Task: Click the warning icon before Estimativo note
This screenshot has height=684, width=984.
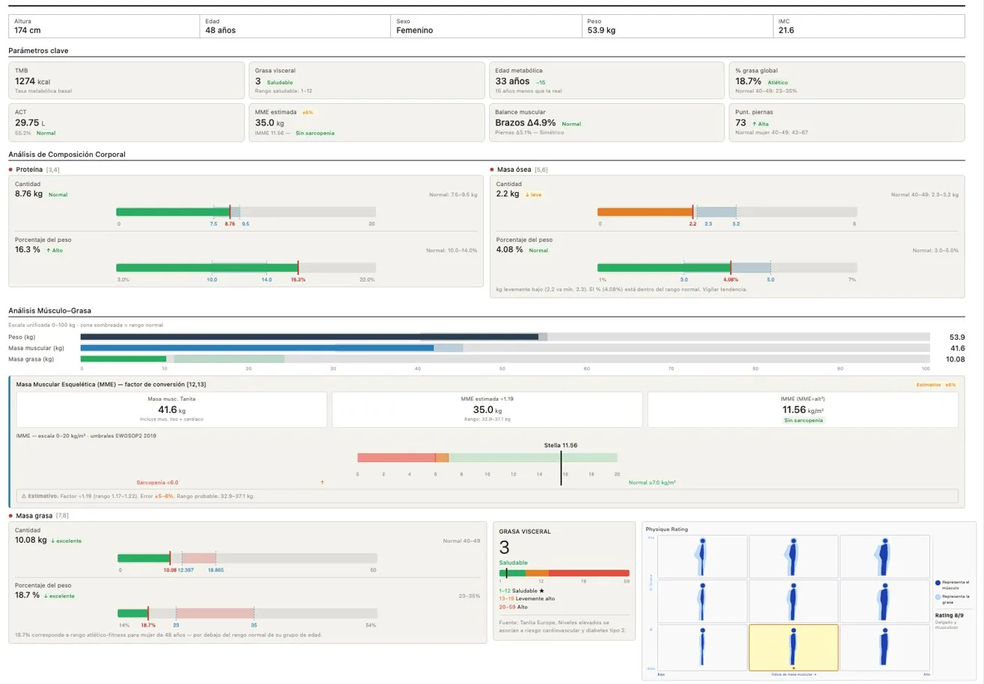Action: coord(24,496)
